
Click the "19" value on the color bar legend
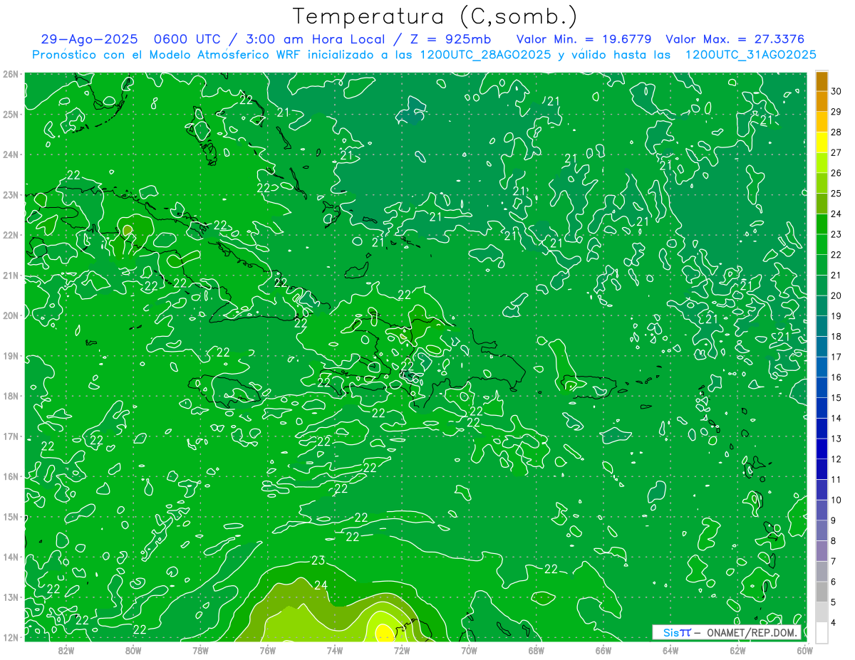(836, 316)
